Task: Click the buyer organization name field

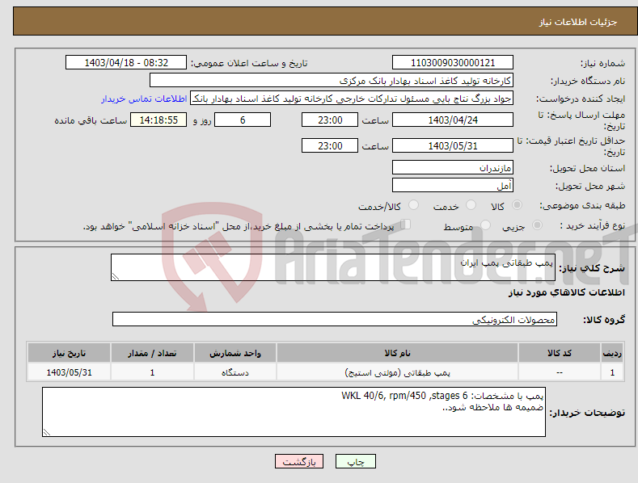Action: pos(332,81)
